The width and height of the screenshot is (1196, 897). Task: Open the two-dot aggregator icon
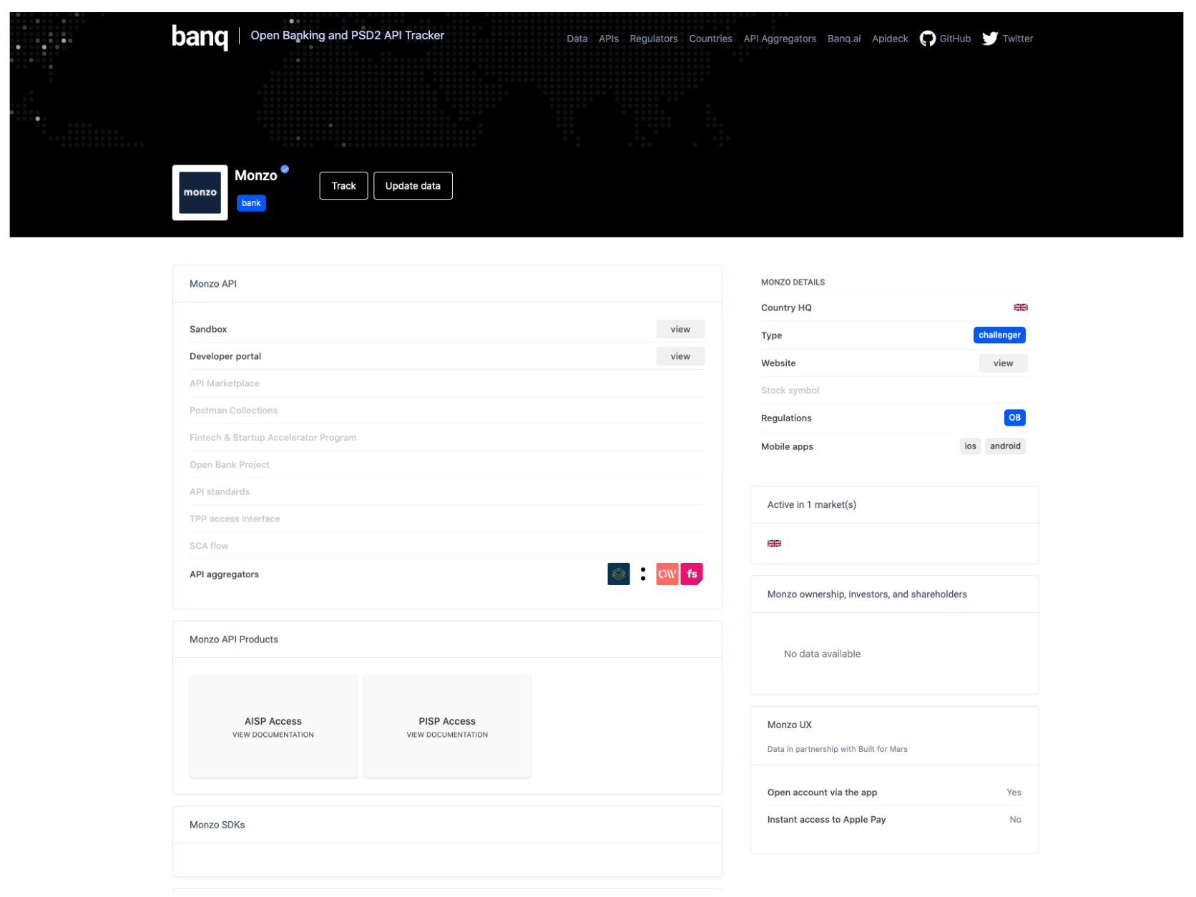642,574
